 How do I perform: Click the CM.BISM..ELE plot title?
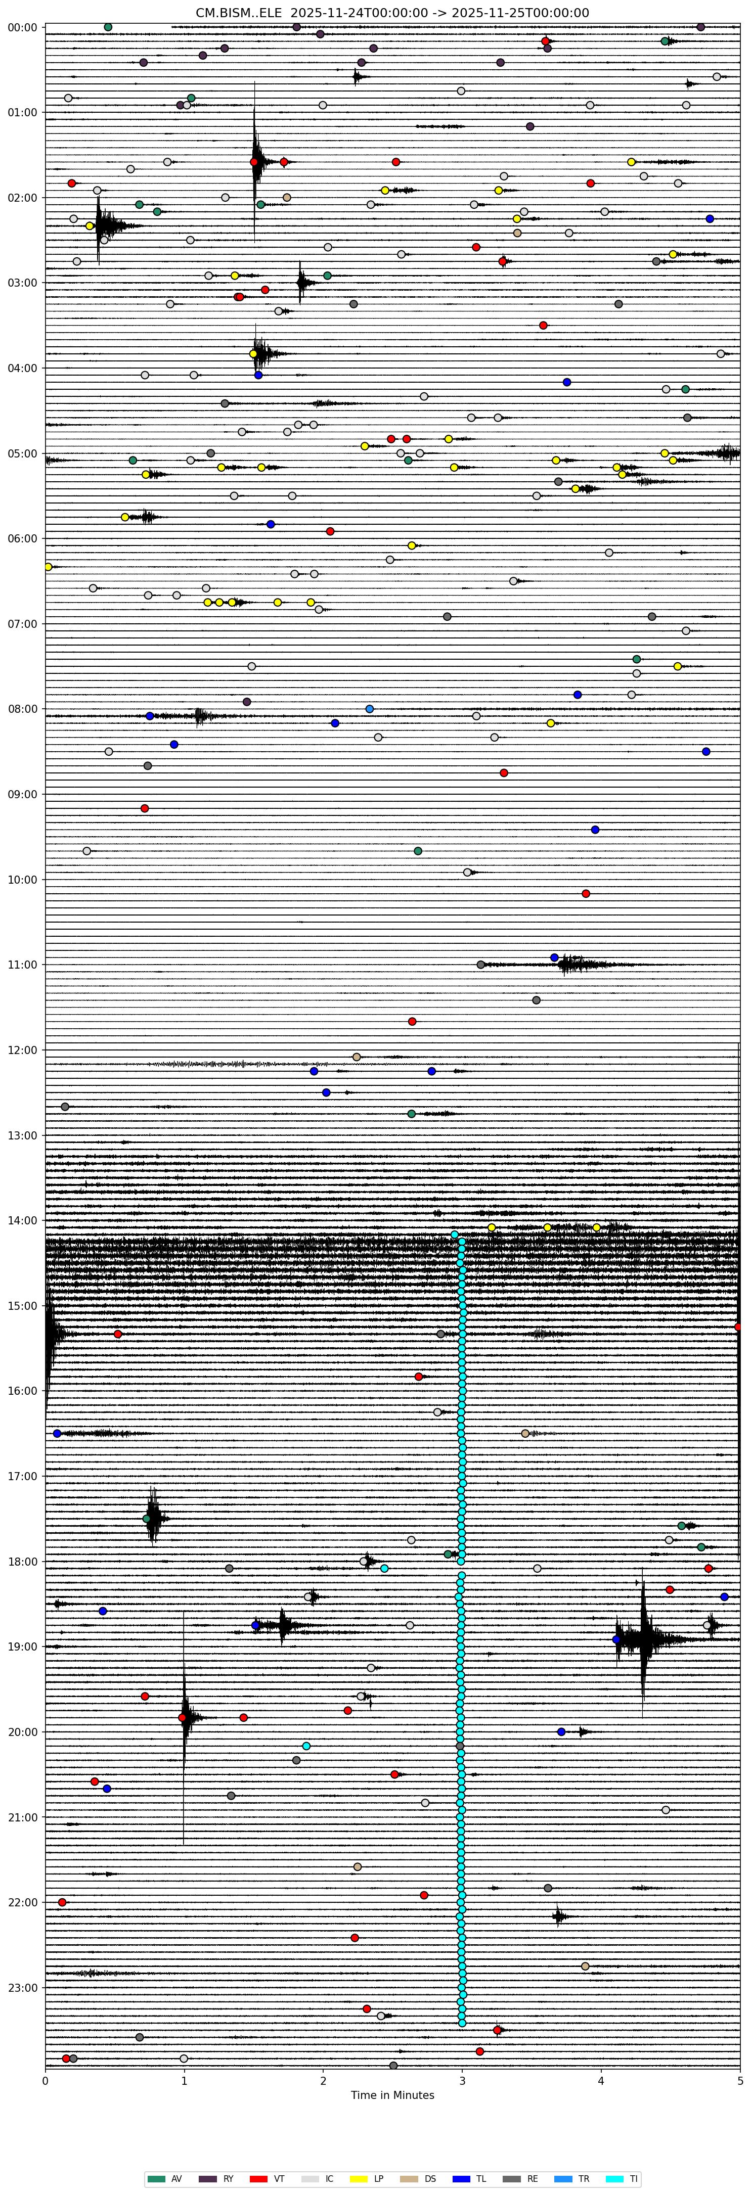pos(392,13)
